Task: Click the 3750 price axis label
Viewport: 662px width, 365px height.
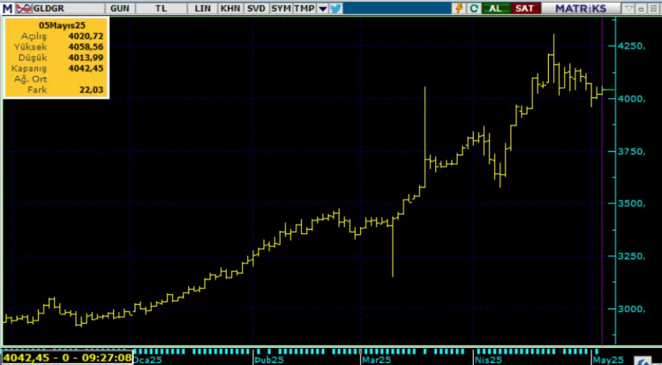Action: pos(631,151)
